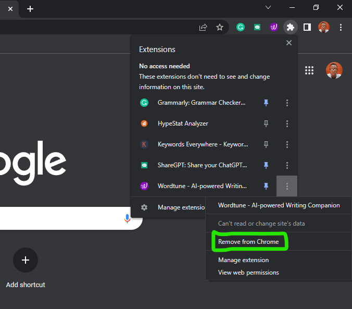
Task: Close the Wordtune more options menu
Action: pyautogui.click(x=287, y=186)
